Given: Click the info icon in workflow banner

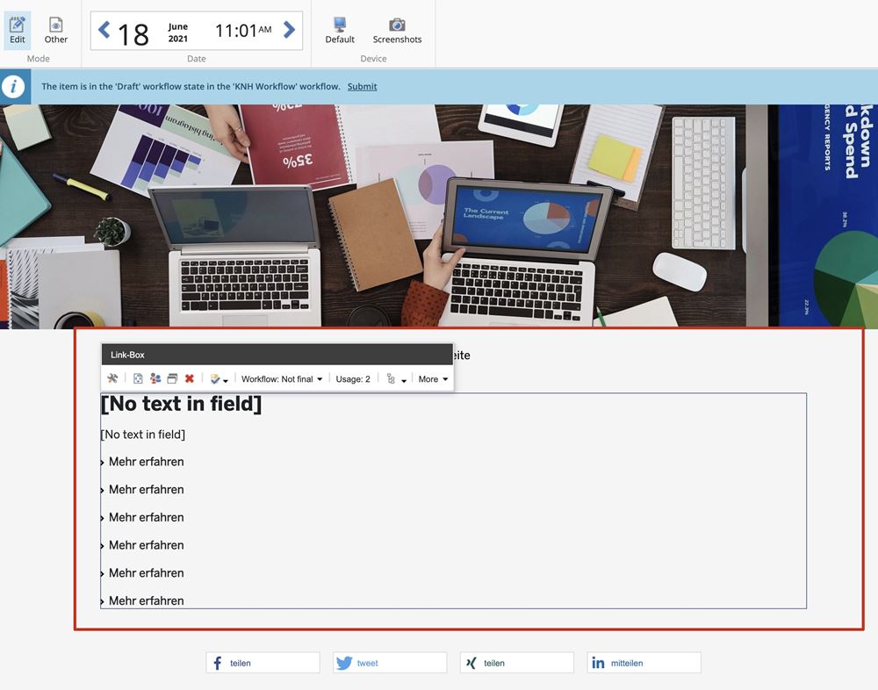Looking at the screenshot, I should coord(12,87).
